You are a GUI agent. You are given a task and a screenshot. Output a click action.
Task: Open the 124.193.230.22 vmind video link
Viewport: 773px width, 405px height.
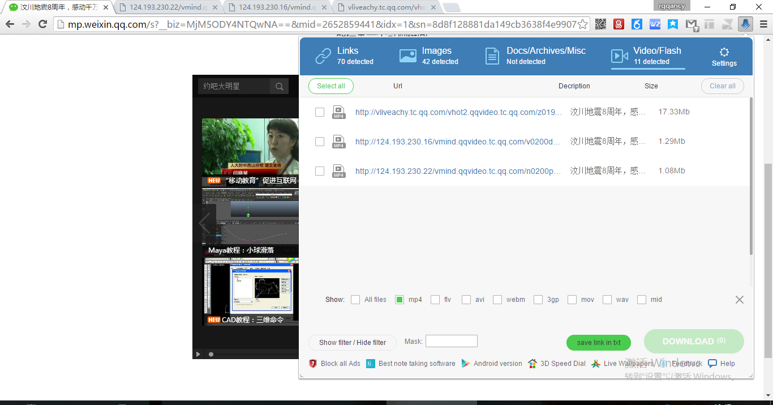pyautogui.click(x=458, y=171)
